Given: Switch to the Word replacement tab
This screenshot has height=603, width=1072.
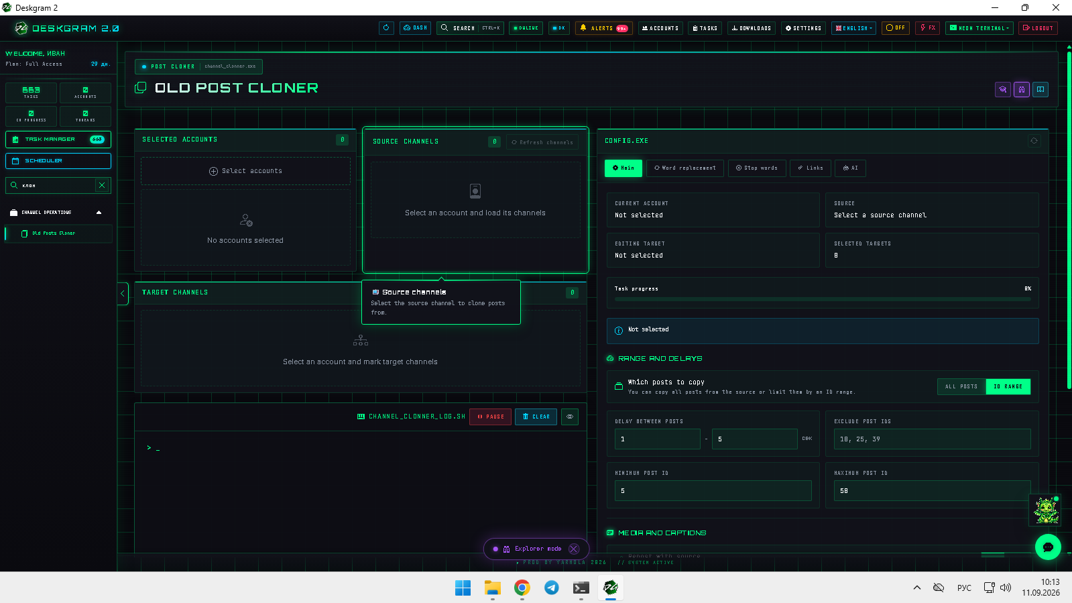Looking at the screenshot, I should (x=685, y=168).
